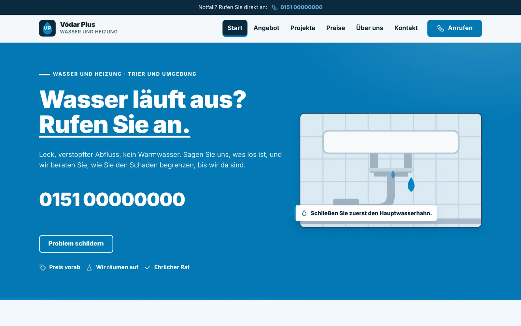
Task: Click the leaking pipe illustration
Action: coord(390,170)
